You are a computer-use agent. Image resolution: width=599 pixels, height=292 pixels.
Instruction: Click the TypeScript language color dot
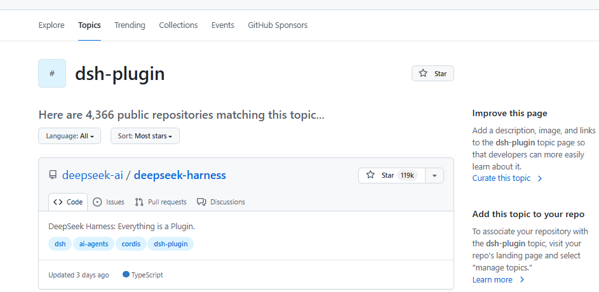[126, 274]
